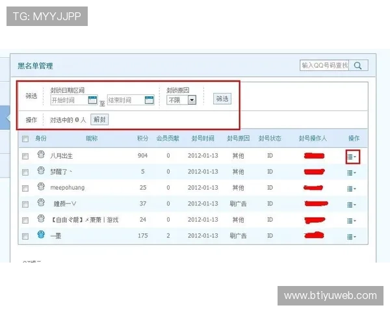Viewport: 390px width, 312px height.
Task: Check the box for 八月出生 row
Action: 25,156
